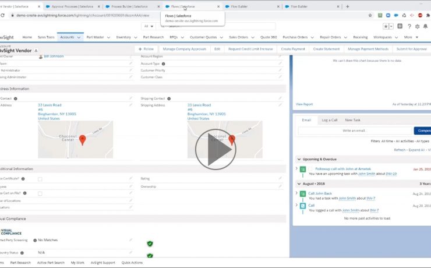The width and height of the screenshot is (431, 268).
Task: Click the Manage Payment Methods button
Action: (368, 49)
